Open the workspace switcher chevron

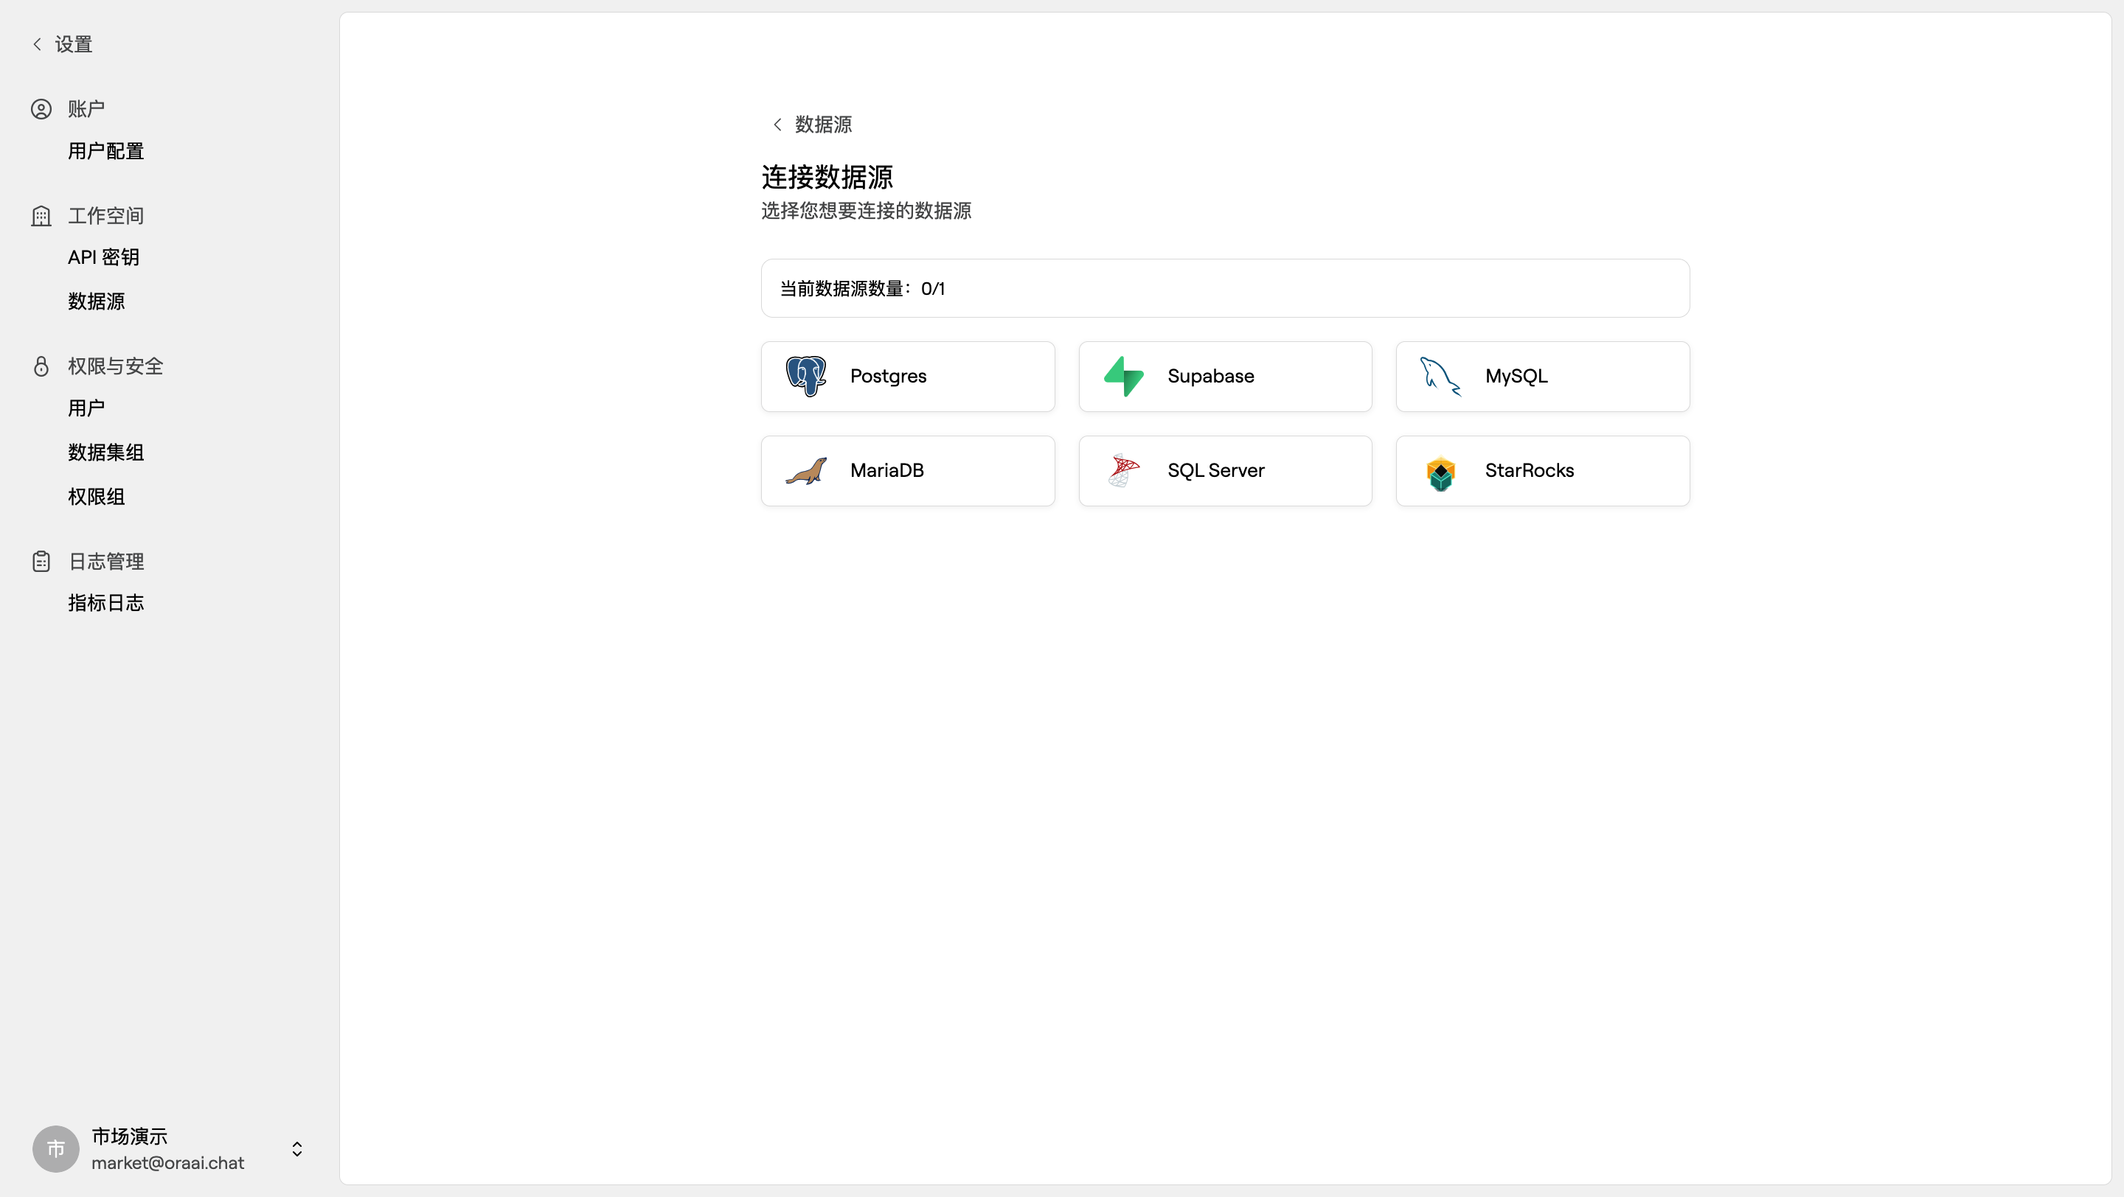296,1148
